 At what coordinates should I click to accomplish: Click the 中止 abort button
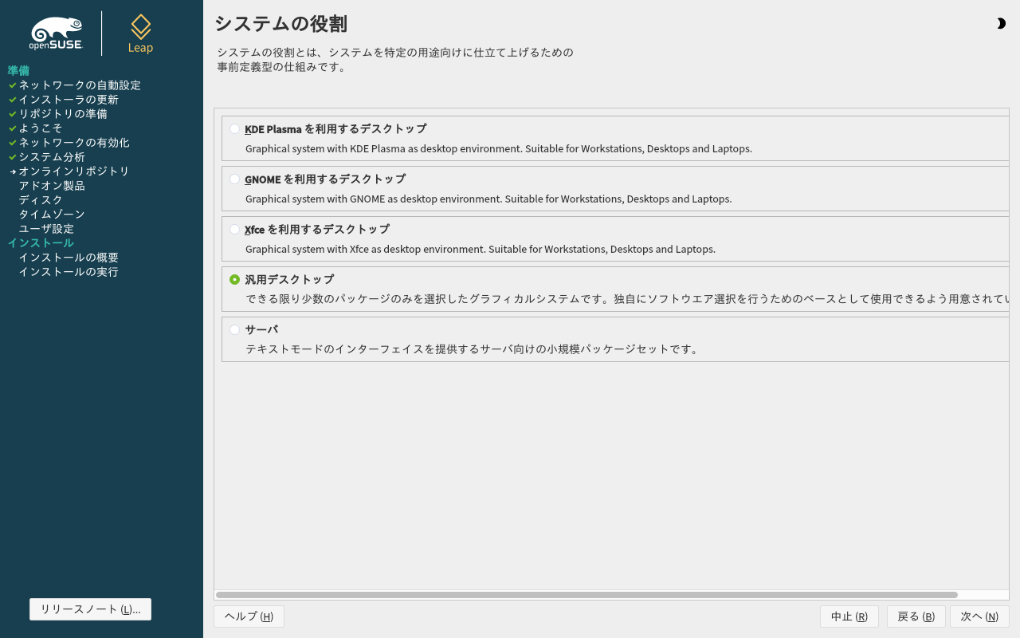click(849, 616)
